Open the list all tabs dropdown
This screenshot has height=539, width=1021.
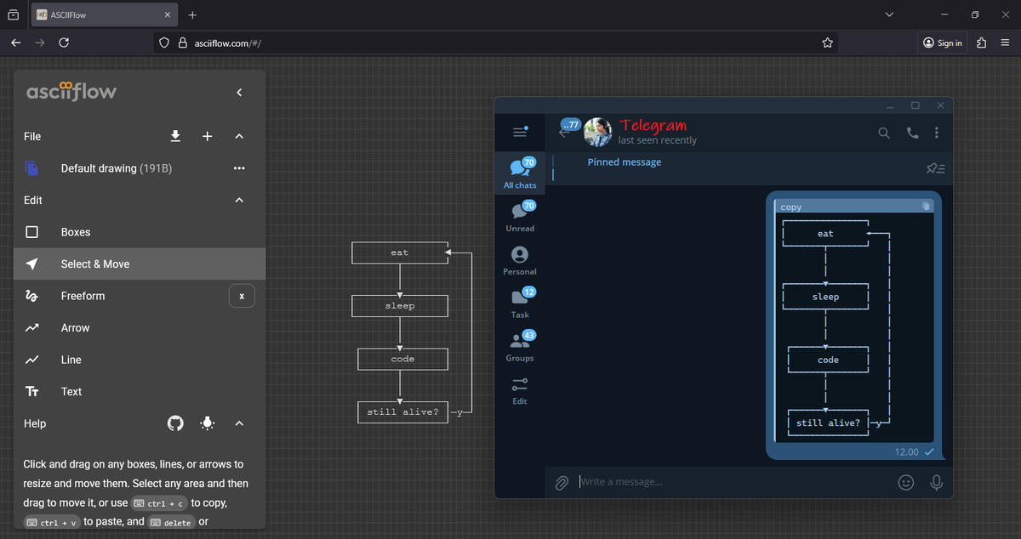click(x=890, y=14)
